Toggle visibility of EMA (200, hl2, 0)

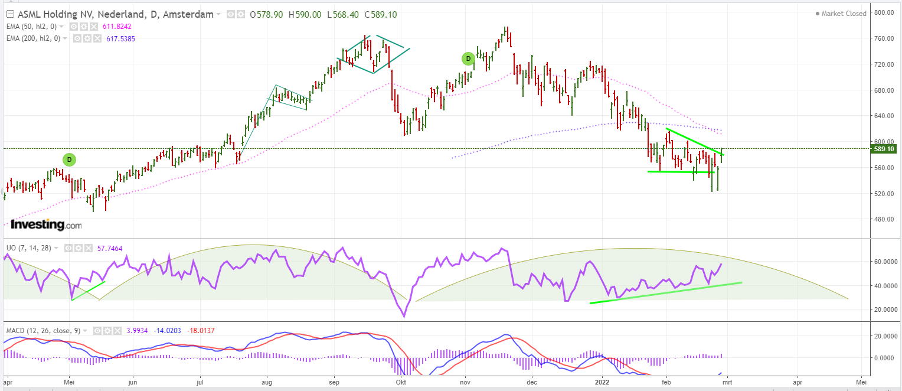pos(77,38)
